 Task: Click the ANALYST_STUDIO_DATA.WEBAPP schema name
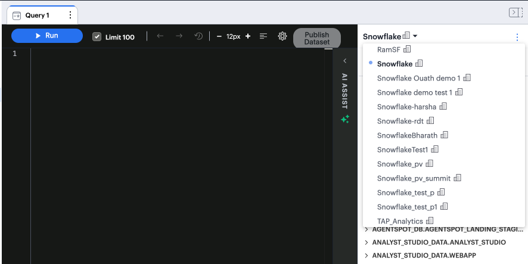pos(424,256)
